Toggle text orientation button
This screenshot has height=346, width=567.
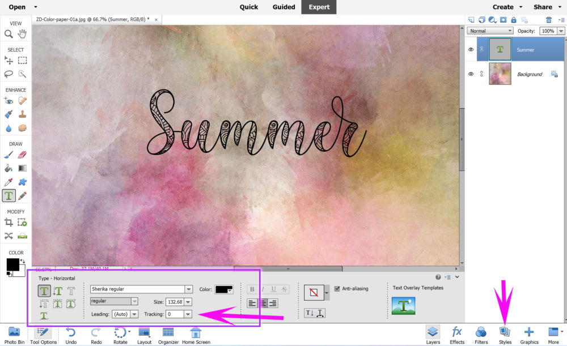[310, 313]
